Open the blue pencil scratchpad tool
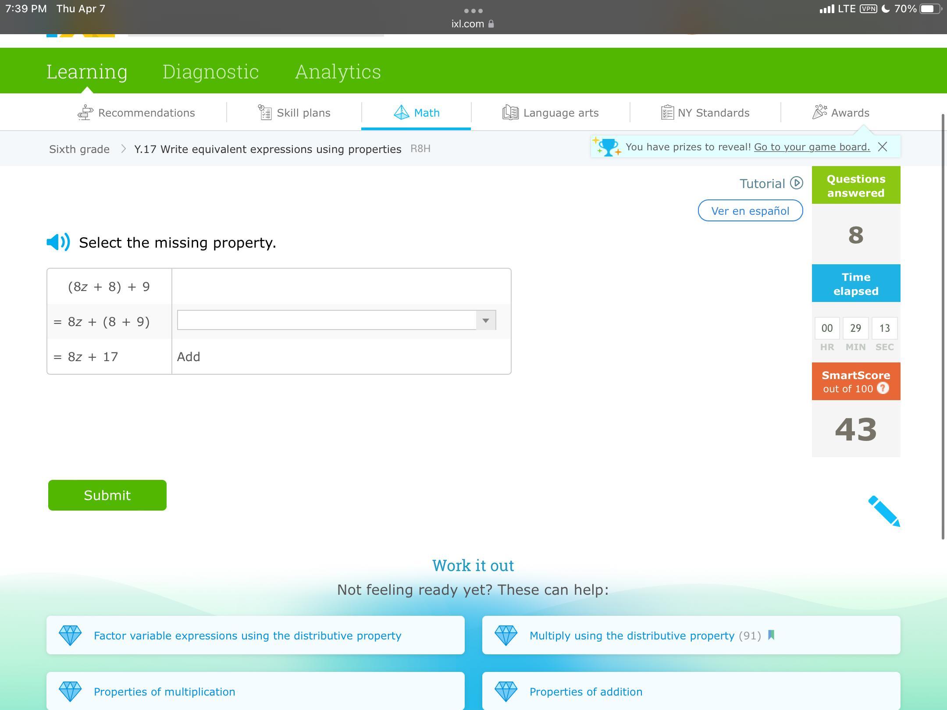The image size is (947, 710). click(883, 511)
